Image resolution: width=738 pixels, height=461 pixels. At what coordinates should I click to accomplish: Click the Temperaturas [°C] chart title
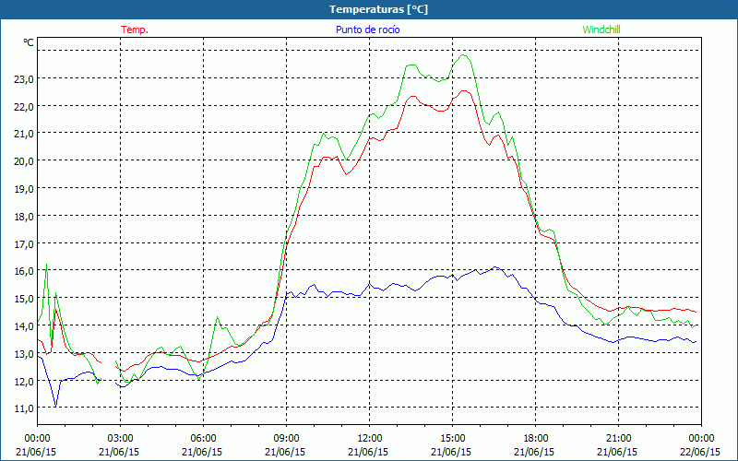378,9
